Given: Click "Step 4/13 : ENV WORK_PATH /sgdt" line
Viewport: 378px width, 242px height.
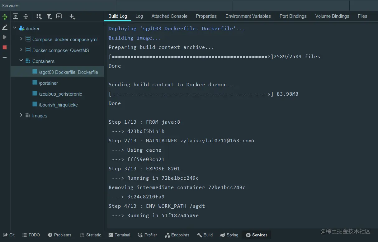Looking at the screenshot, I should point(157,206).
